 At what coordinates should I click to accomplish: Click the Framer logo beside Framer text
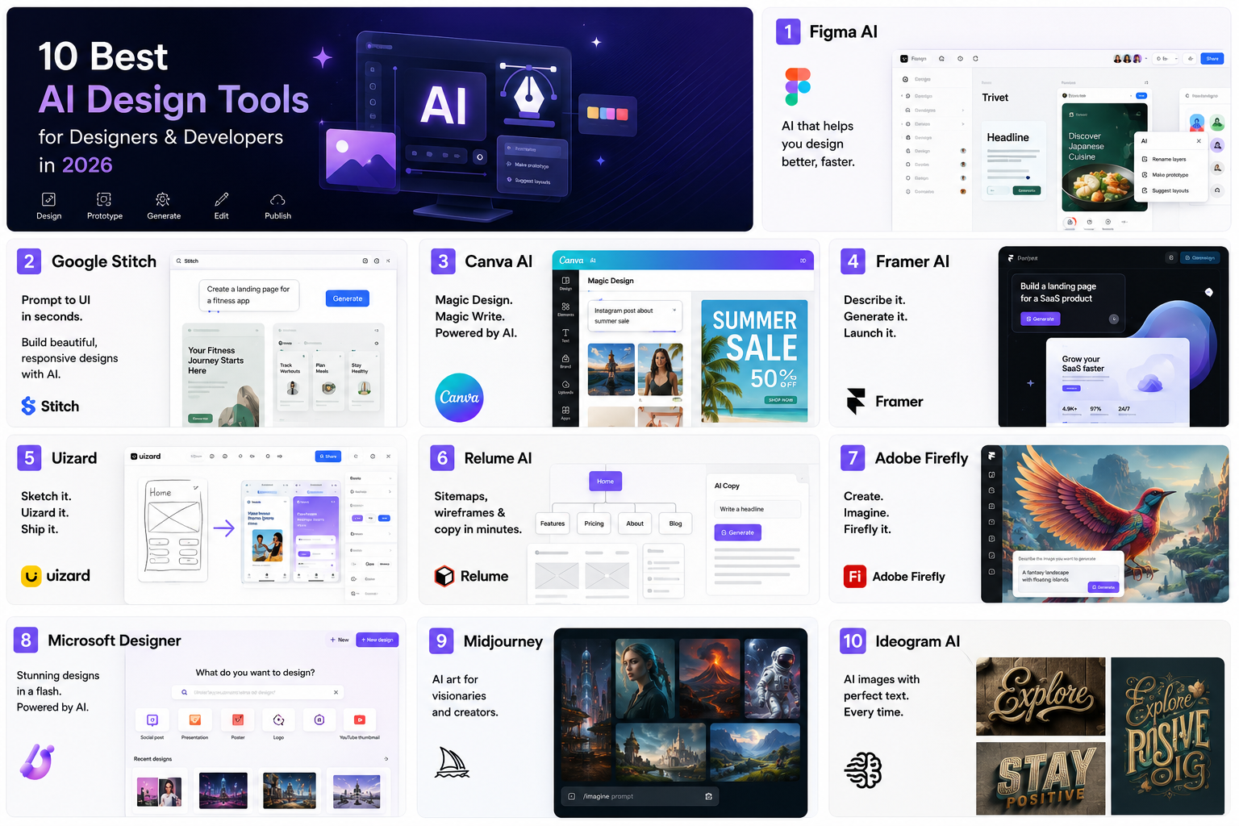tap(856, 401)
